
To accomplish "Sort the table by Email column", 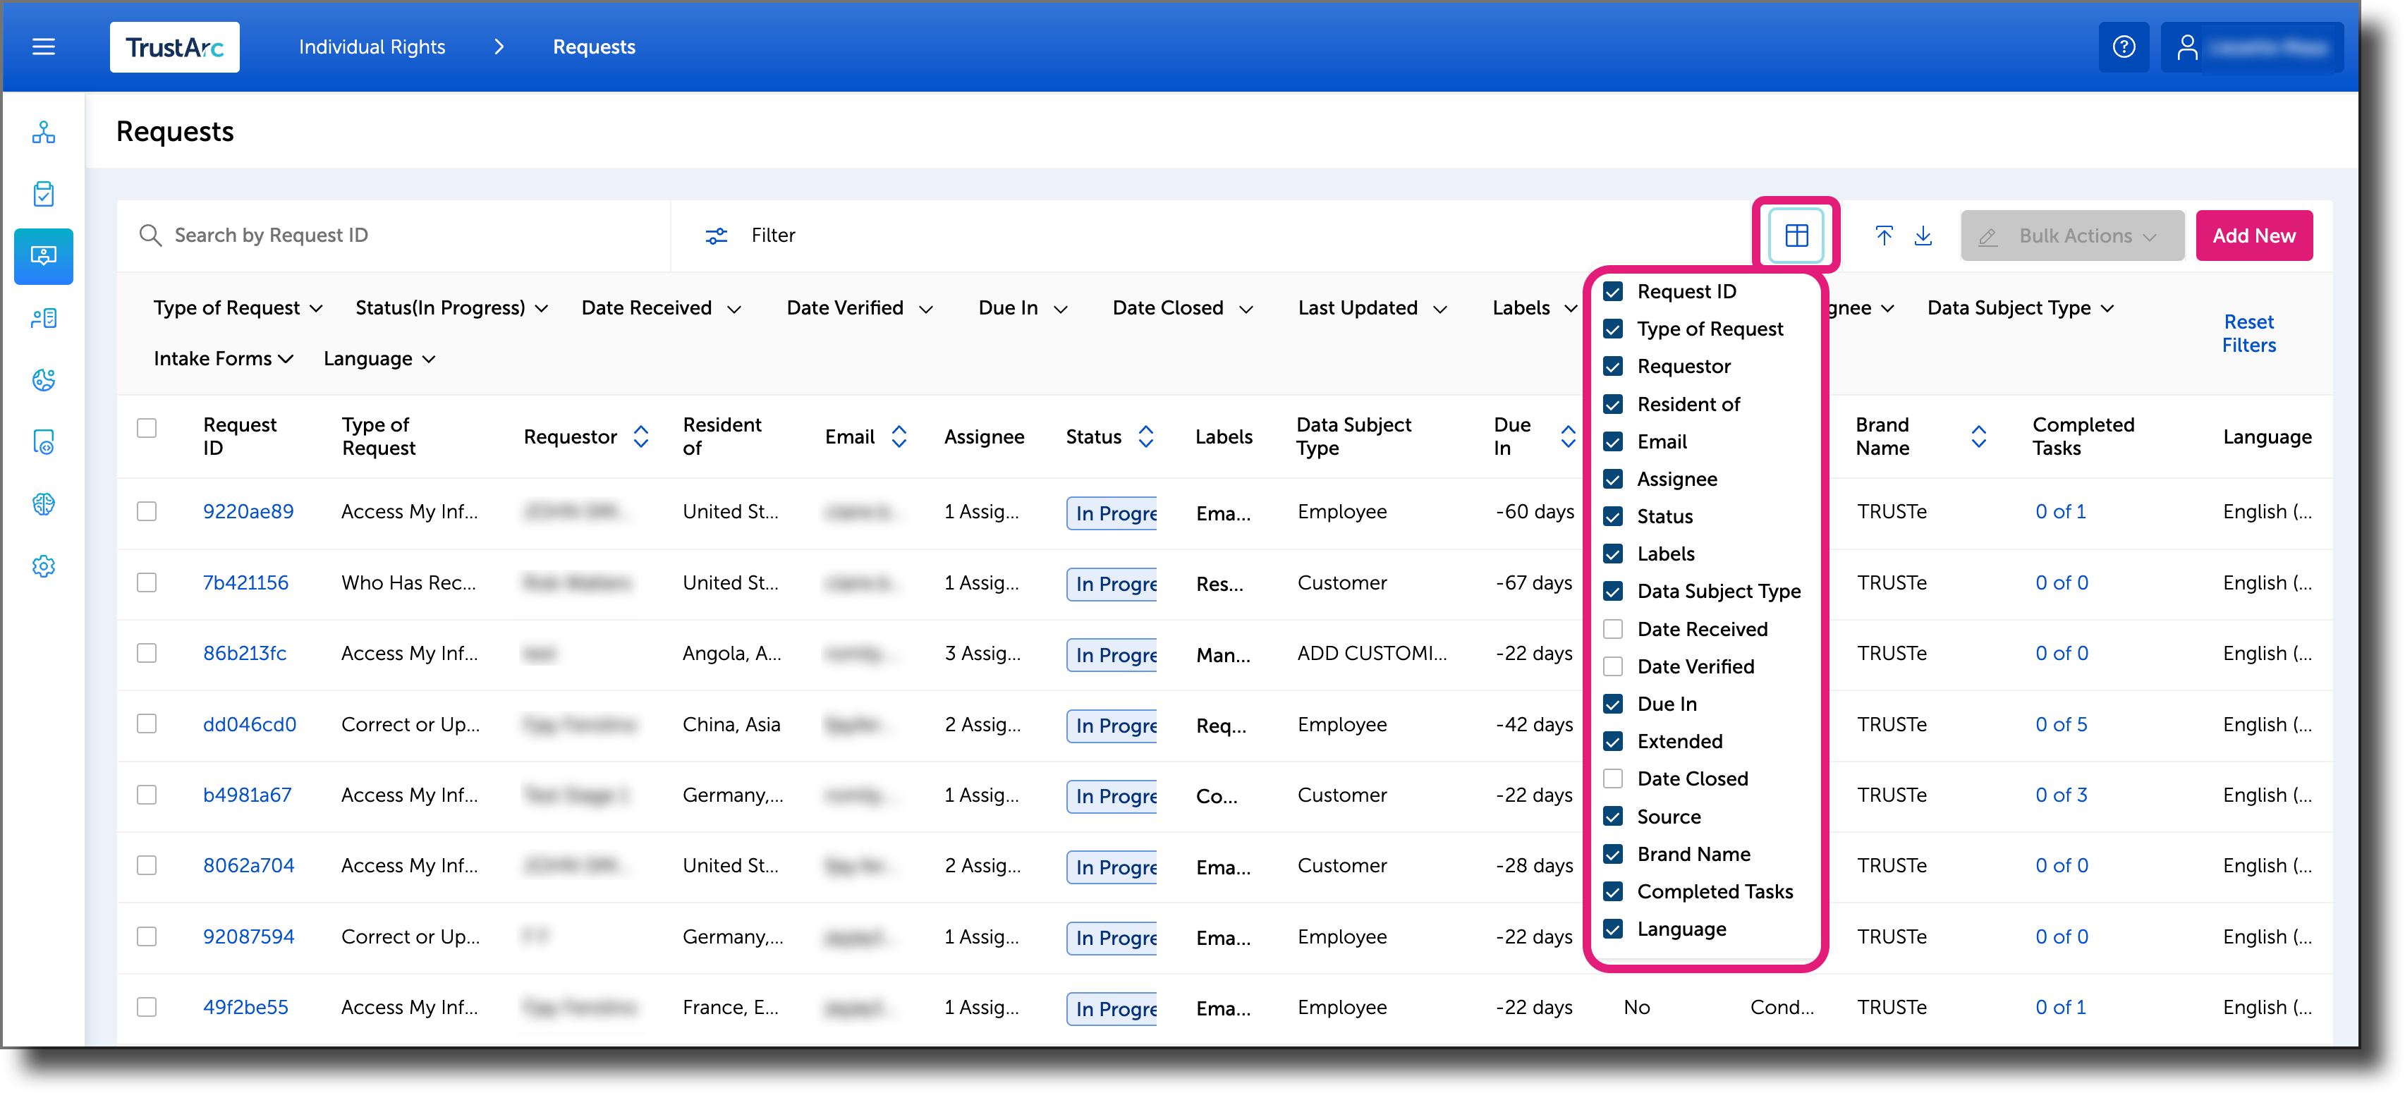I will tap(899, 436).
